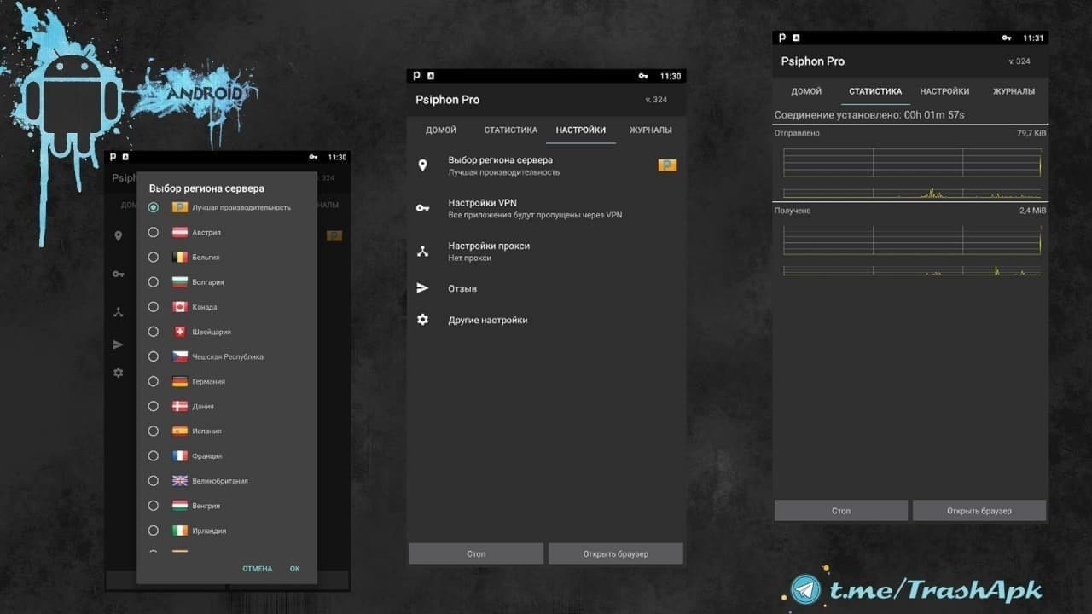Click the Соединение установлено status text
Viewport: 1092px width, 614px height.
tap(869, 114)
